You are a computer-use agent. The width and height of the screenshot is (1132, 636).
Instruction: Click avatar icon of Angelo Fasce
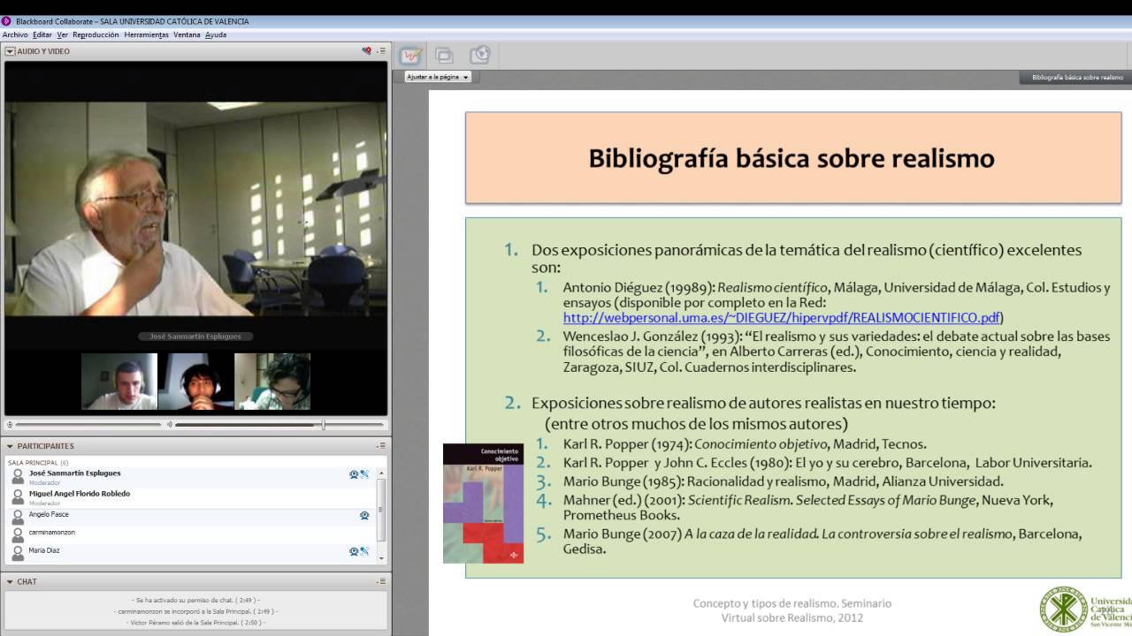tap(17, 517)
